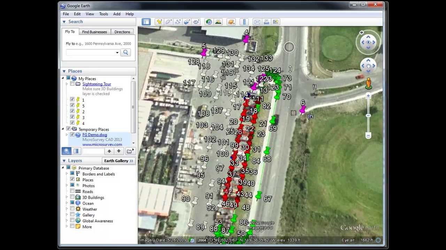The height and width of the screenshot is (250, 446).
Task: Open the File menu
Action: coord(66,14)
